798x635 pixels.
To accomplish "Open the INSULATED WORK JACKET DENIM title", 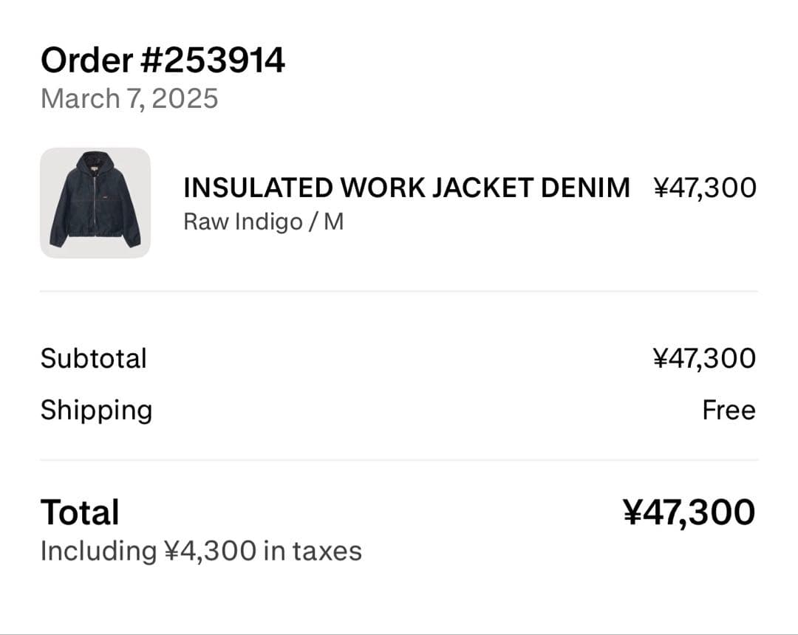I will pos(406,188).
